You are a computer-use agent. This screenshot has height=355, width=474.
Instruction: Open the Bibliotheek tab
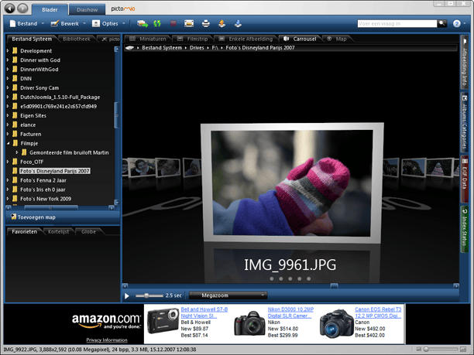point(77,39)
